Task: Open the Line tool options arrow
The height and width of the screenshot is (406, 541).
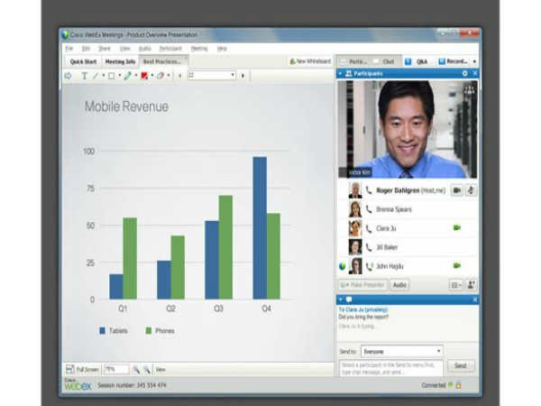Action: (x=103, y=75)
